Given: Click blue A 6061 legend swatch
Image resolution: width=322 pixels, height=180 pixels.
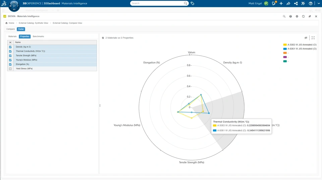Looking at the screenshot, I should [285, 49].
